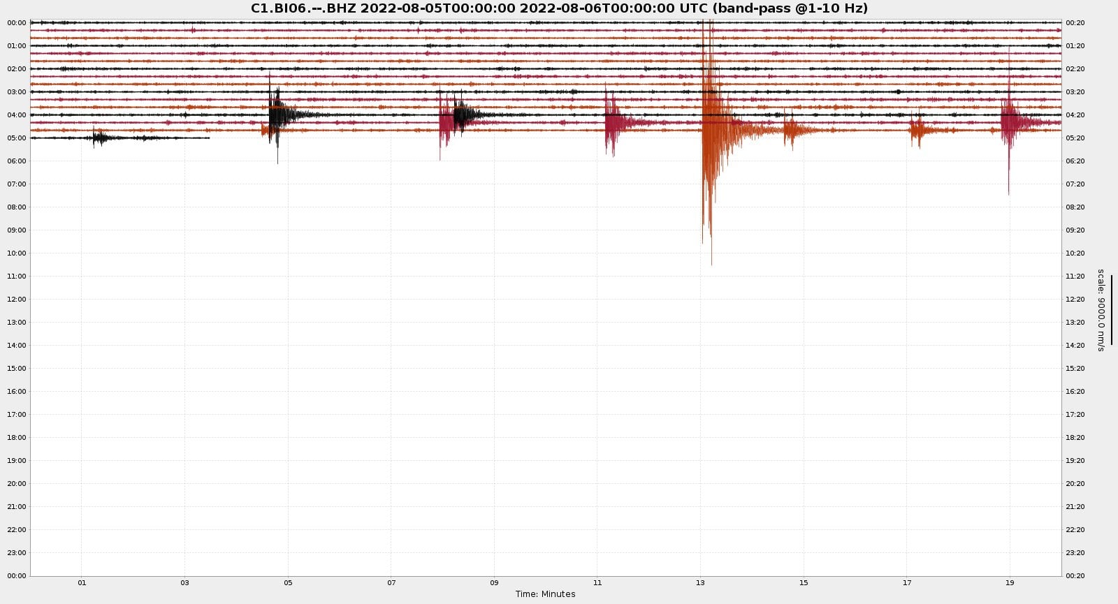This screenshot has height=604, width=1118.
Task: Click the crimson event near minute 08
Action: [x=446, y=124]
